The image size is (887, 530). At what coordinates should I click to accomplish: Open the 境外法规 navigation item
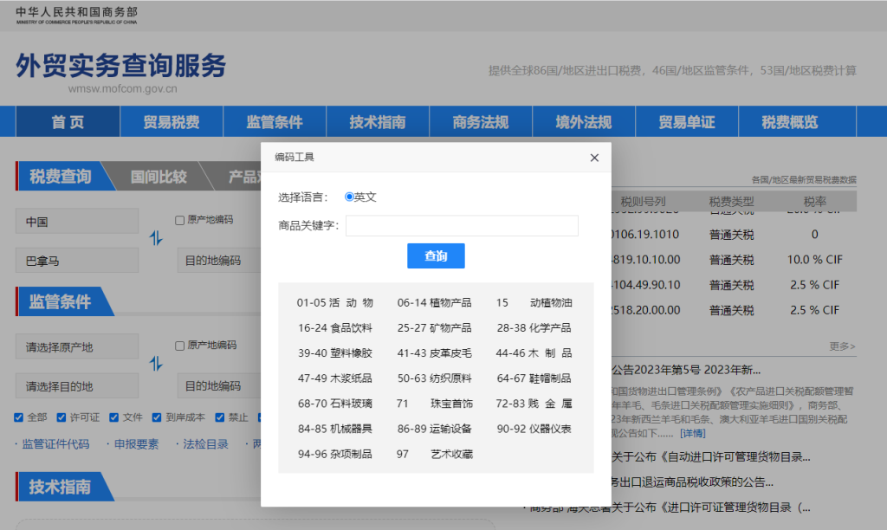(583, 121)
